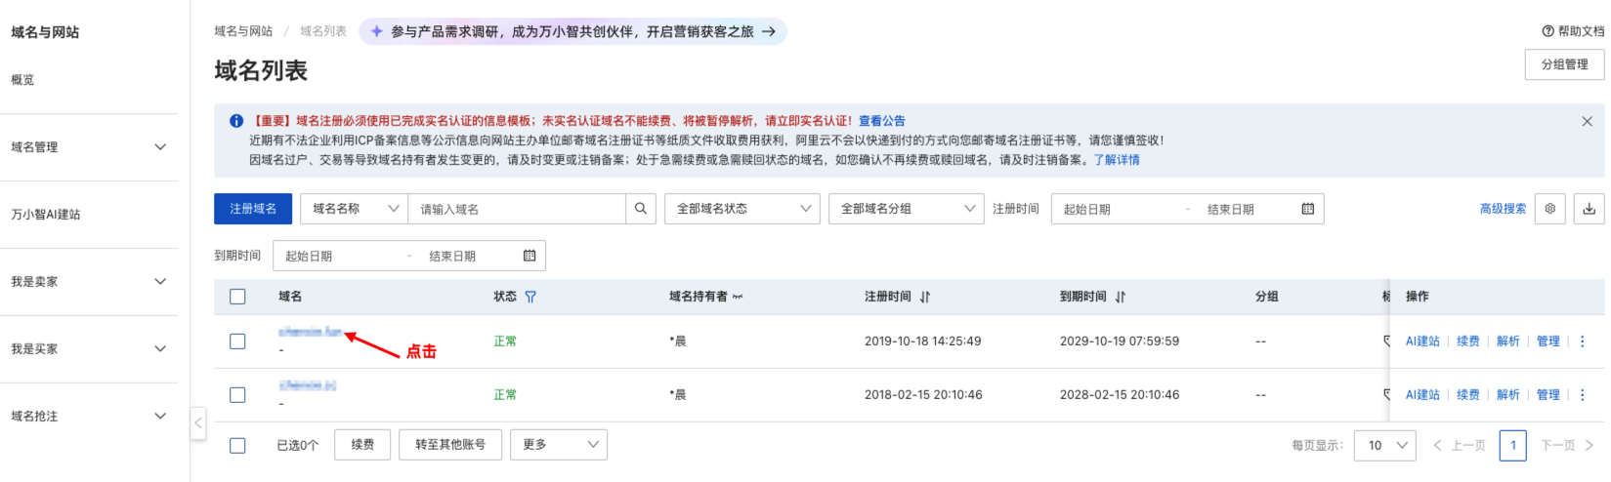Open the 高级搜索 link
This screenshot has height=482, width=1611.
pyautogui.click(x=1502, y=209)
